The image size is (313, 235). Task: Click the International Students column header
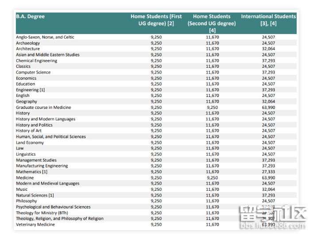[x=268, y=20]
